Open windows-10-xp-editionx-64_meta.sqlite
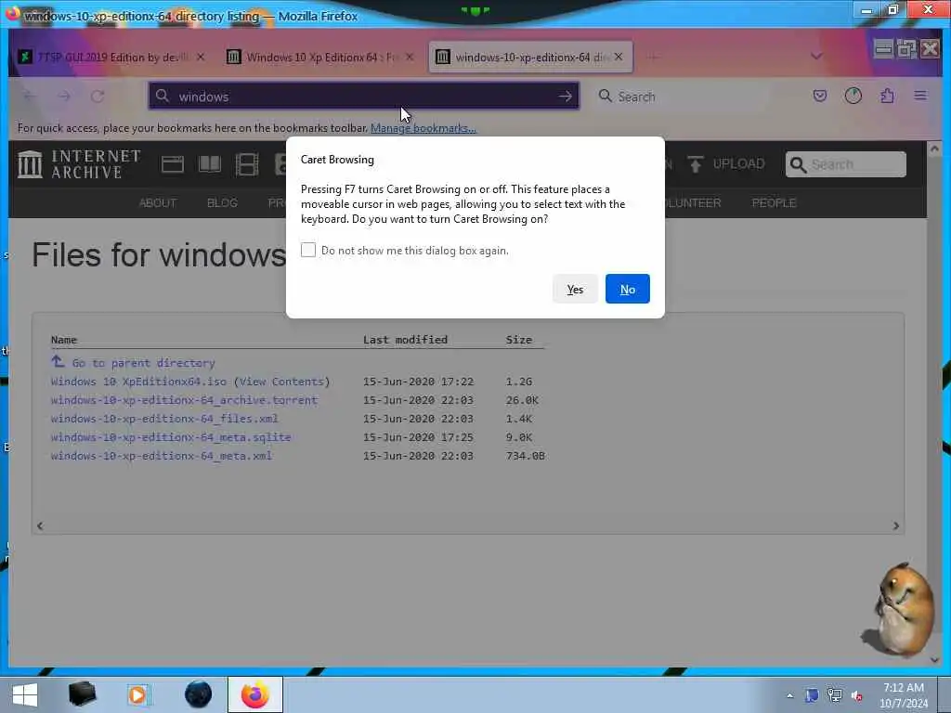The width and height of the screenshot is (951, 713). coord(171,437)
